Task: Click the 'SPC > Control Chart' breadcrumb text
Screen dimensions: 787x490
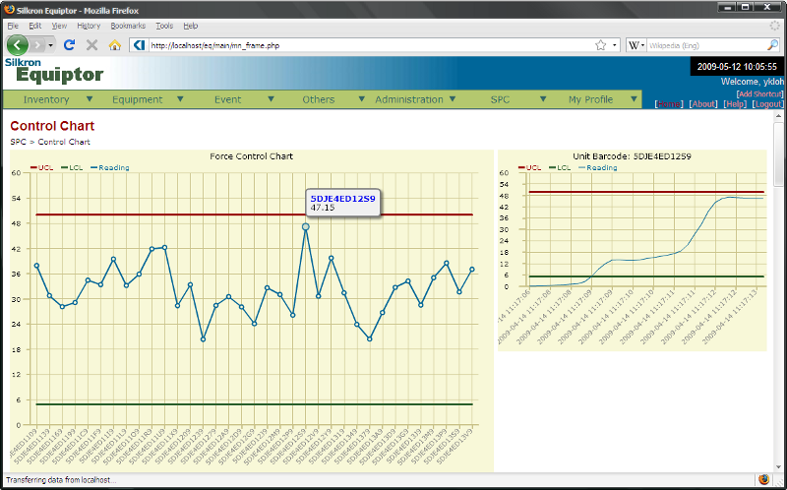Action: click(x=50, y=142)
